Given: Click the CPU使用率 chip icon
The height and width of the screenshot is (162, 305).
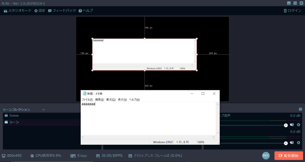Looking at the screenshot, I should click(x=32, y=156).
